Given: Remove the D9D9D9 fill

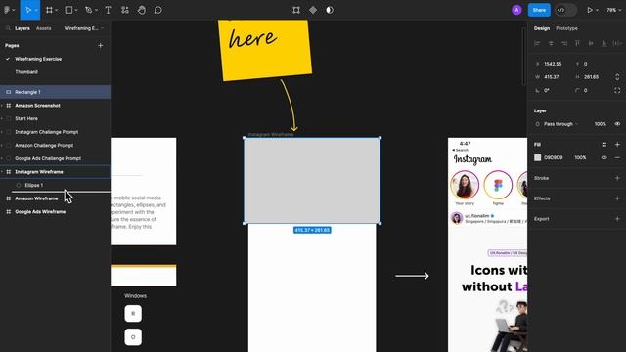Looking at the screenshot, I should (x=617, y=157).
